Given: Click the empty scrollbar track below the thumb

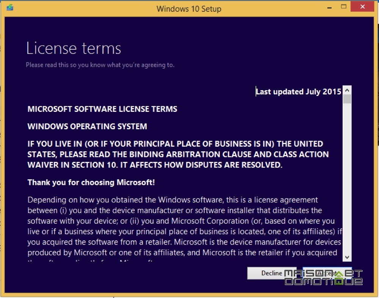Looking at the screenshot, I should 347,178.
